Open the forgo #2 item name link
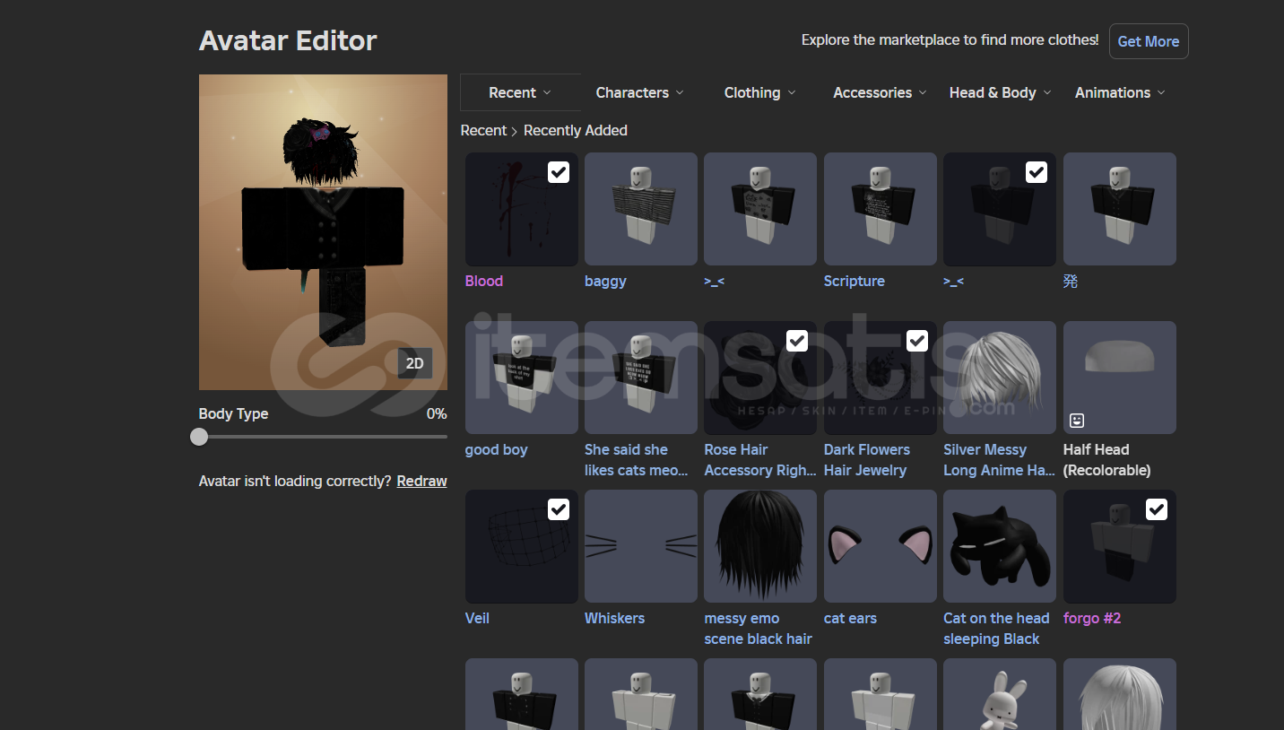Viewport: 1284px width, 730px height. [x=1092, y=618]
